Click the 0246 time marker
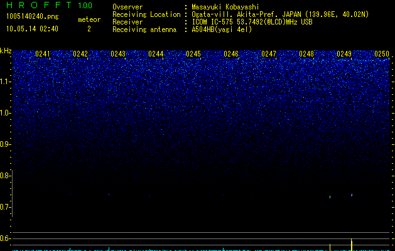Viewport: 395px width, 251px height. click(x=231, y=54)
